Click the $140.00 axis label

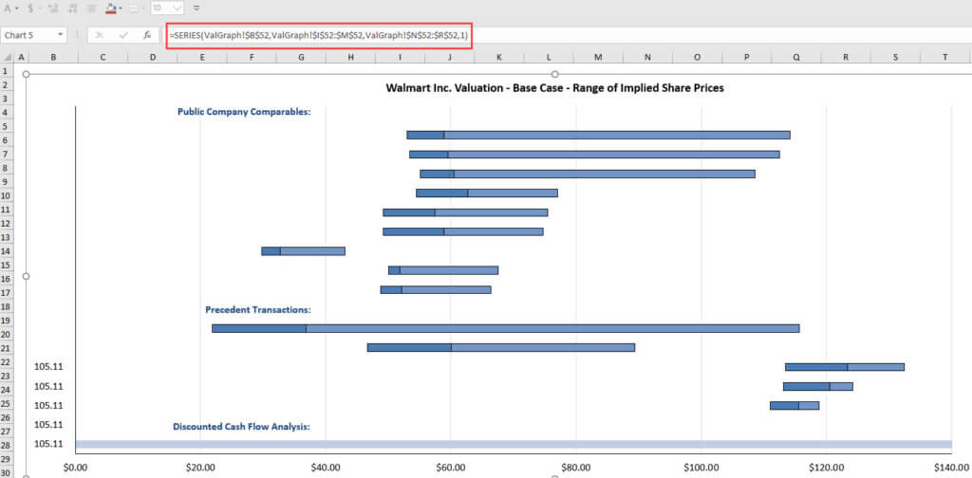click(x=951, y=467)
